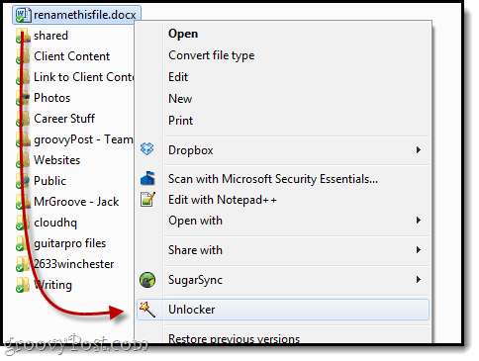Viewport: 479px width, 361px height.
Task: Click the SugarSync bird icon
Action: 147,280
